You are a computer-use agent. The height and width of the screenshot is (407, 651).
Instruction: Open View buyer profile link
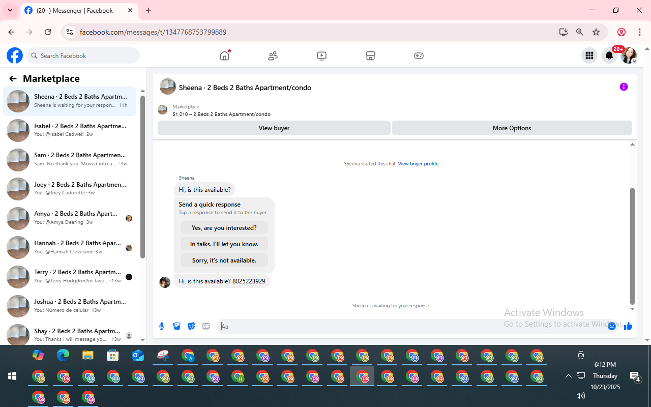pos(418,164)
